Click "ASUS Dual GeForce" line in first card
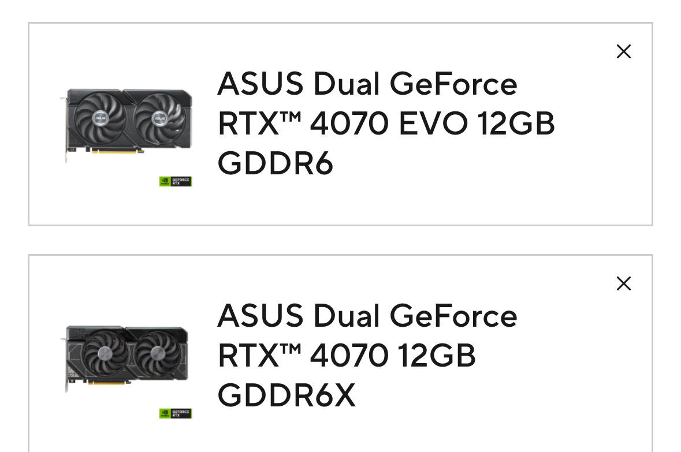681x452 pixels. (367, 83)
